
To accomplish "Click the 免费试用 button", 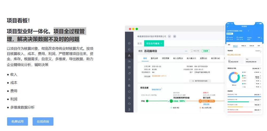I will tap(17, 121).
